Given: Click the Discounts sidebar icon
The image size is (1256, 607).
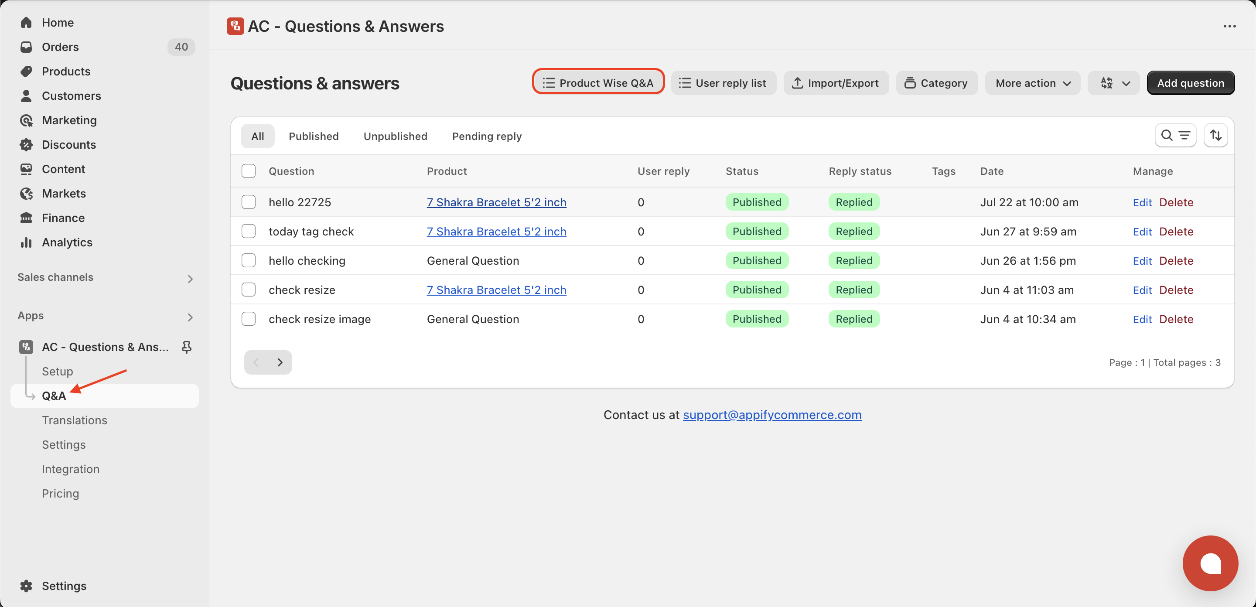Looking at the screenshot, I should 26,145.
